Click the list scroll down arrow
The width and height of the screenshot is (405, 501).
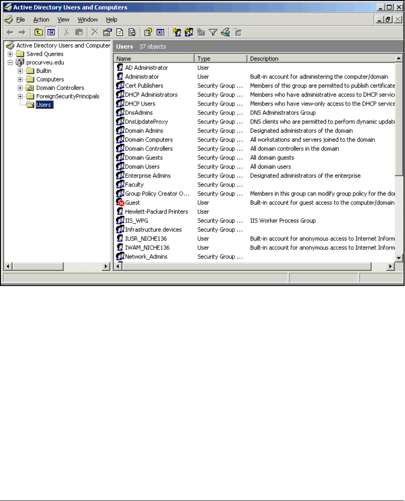398,258
